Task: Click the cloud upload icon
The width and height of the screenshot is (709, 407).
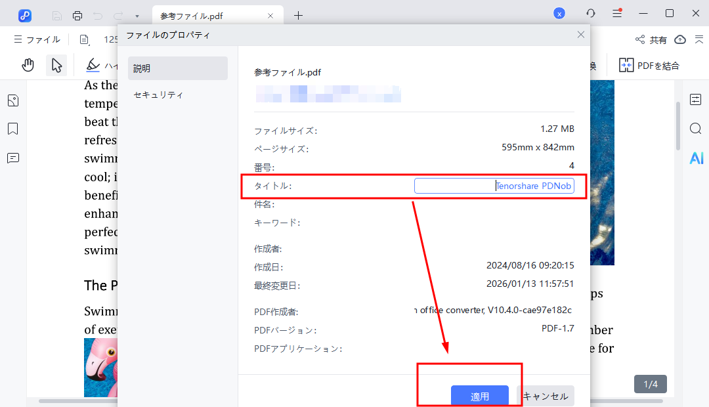Action: click(680, 39)
